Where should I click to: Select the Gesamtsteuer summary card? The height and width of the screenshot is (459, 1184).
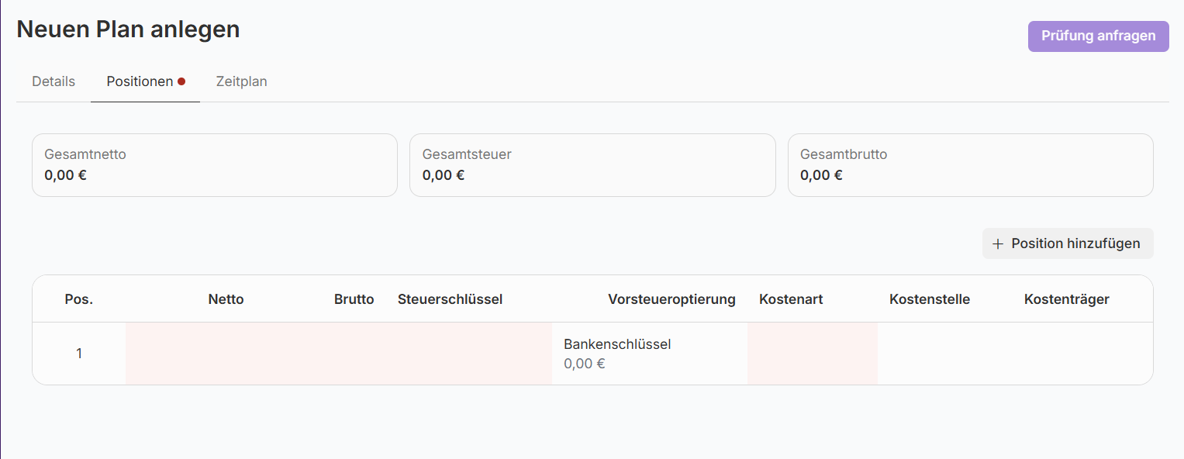click(592, 165)
